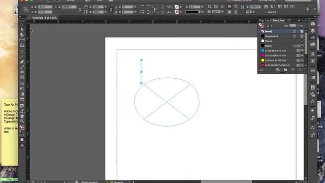The width and height of the screenshot is (325, 183).
Task: Select the Direct Selection tool
Action: point(22,29)
